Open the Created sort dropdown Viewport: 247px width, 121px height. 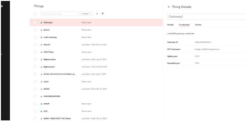coord(87,14)
